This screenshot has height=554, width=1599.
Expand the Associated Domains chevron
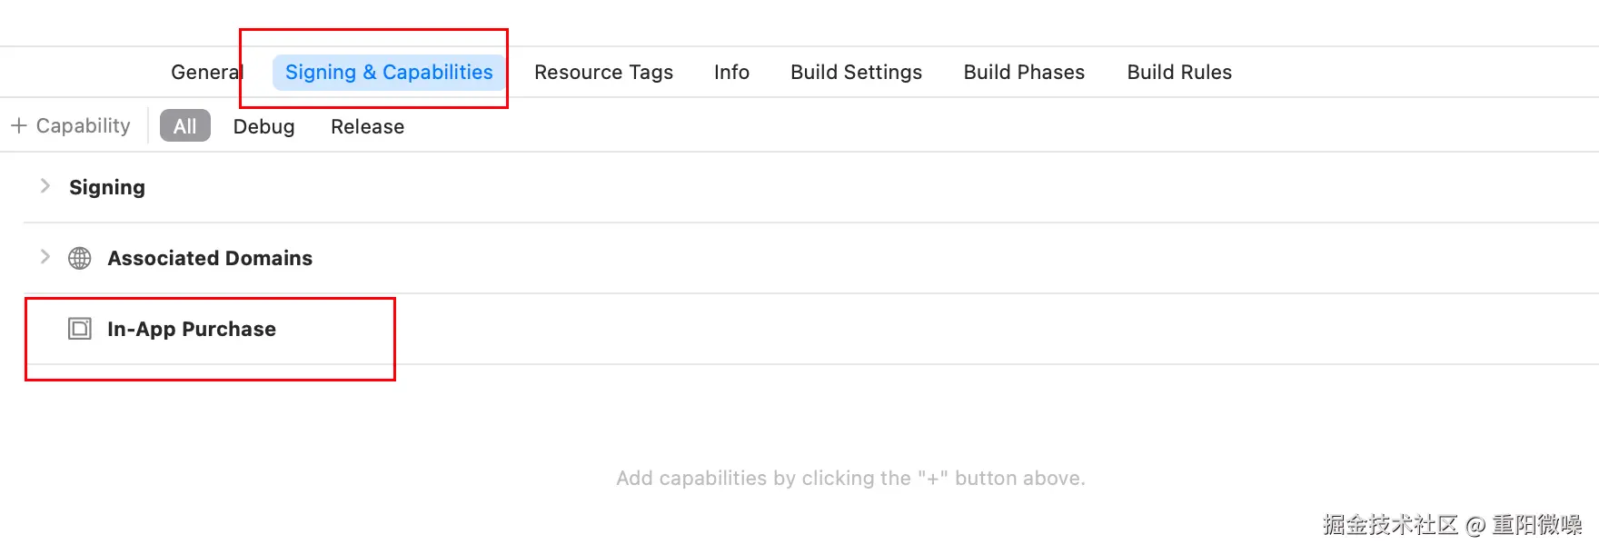(45, 257)
